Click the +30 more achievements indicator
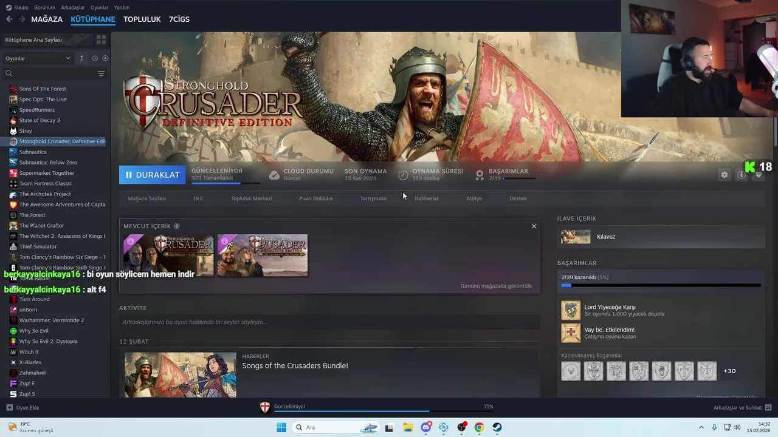 pyautogui.click(x=729, y=371)
